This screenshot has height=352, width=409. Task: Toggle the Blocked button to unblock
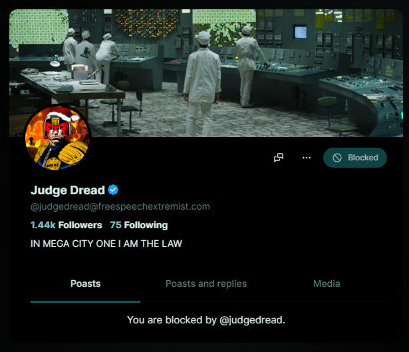(355, 158)
